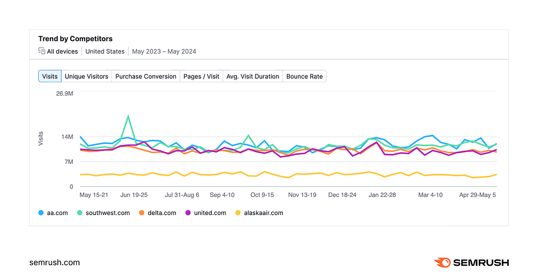Switch to Unique Visitors tab
This screenshot has height=277, width=538.
[x=86, y=76]
